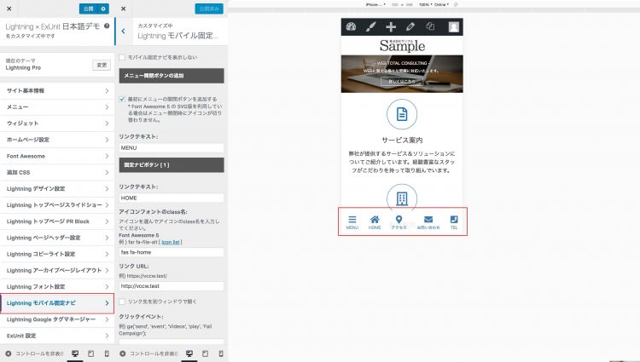Click the link URL input field
This screenshot has height=362, width=640.
click(x=172, y=286)
